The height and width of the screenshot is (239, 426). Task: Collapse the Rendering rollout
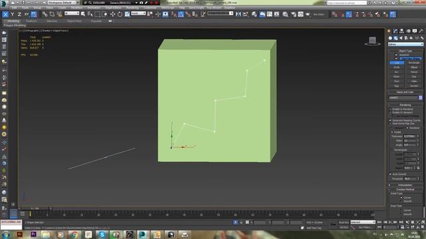click(405, 105)
